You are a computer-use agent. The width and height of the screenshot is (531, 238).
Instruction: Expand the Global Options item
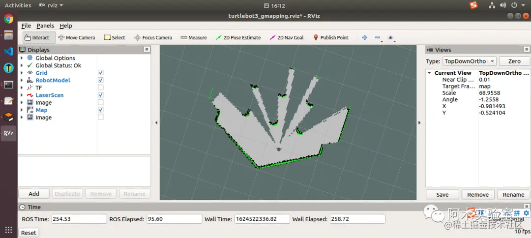[x=22, y=58]
